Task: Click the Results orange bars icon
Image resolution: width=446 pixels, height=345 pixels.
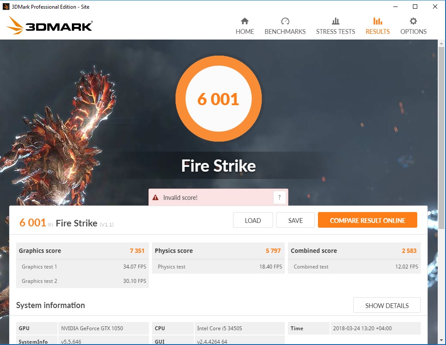Action: pos(378,21)
